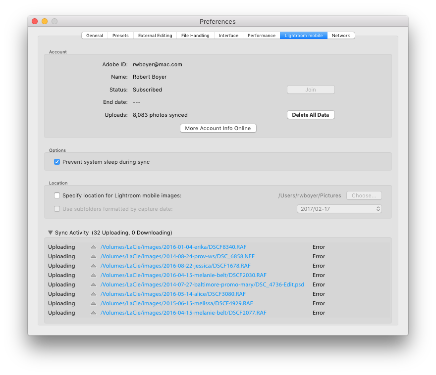Uncheck Prevent system sleep during sync
The height and width of the screenshot is (375, 436).
tap(57, 162)
